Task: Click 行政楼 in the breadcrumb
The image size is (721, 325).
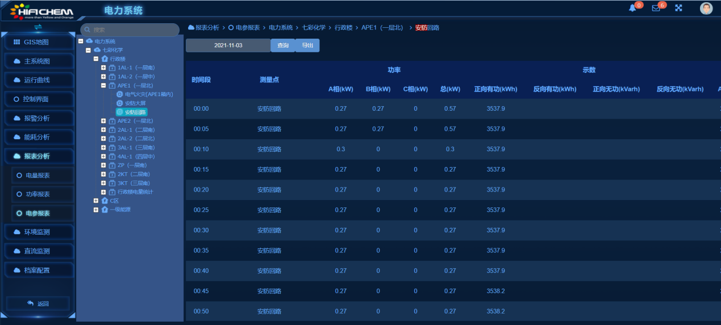Action: tap(343, 27)
